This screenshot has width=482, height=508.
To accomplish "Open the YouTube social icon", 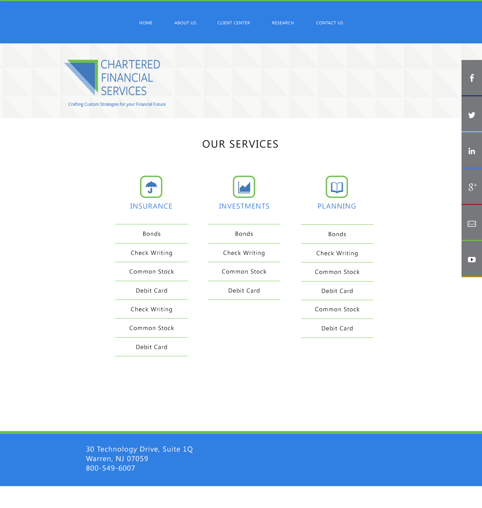I will [x=471, y=259].
